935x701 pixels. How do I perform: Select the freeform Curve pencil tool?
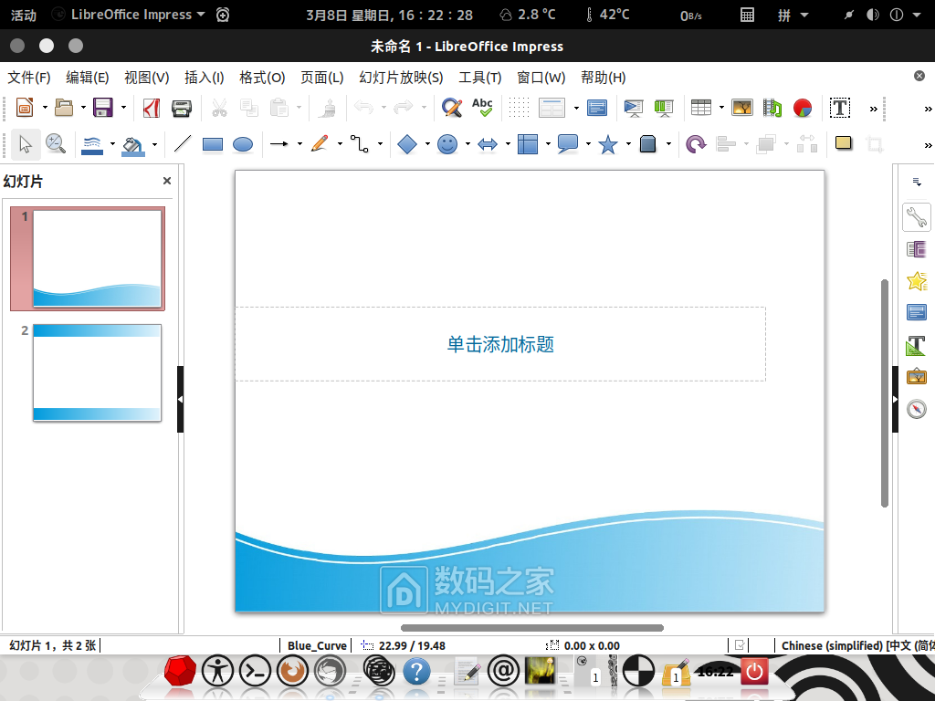tap(320, 143)
